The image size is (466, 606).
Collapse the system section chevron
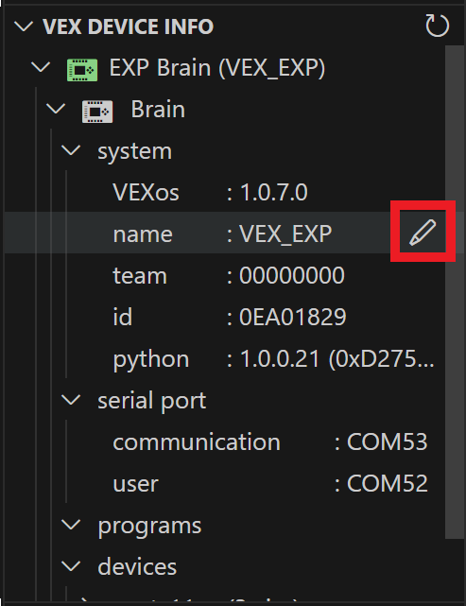pos(71,150)
